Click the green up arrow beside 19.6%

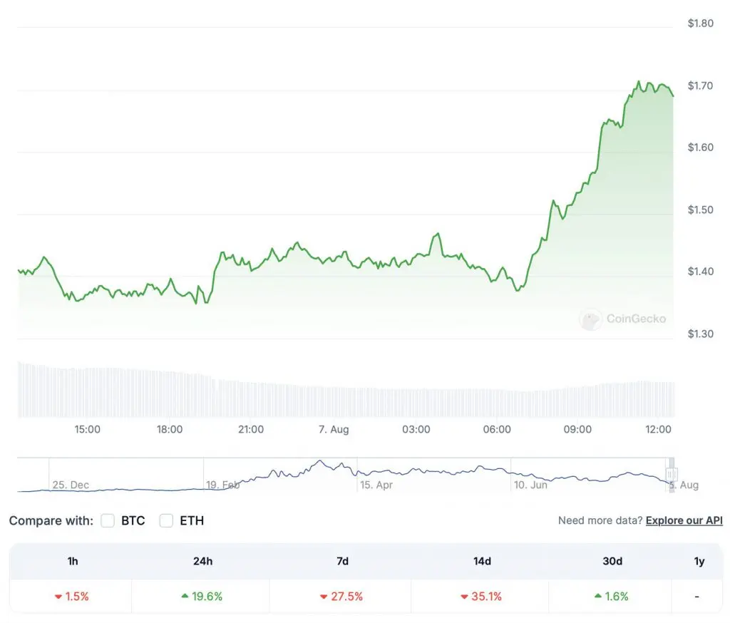pyautogui.click(x=185, y=597)
